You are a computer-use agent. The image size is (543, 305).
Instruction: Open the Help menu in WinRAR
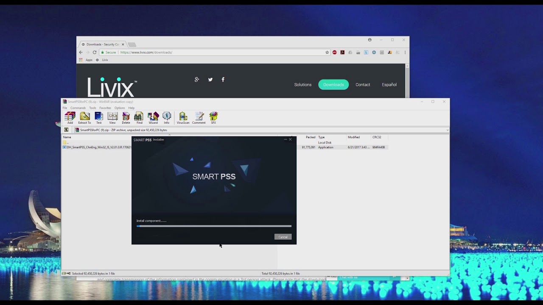click(x=132, y=108)
